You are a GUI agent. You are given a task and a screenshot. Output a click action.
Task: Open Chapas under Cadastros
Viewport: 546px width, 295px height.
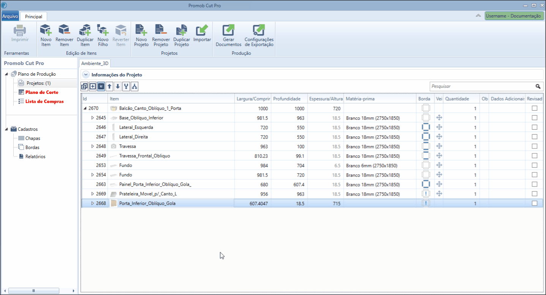(33, 138)
